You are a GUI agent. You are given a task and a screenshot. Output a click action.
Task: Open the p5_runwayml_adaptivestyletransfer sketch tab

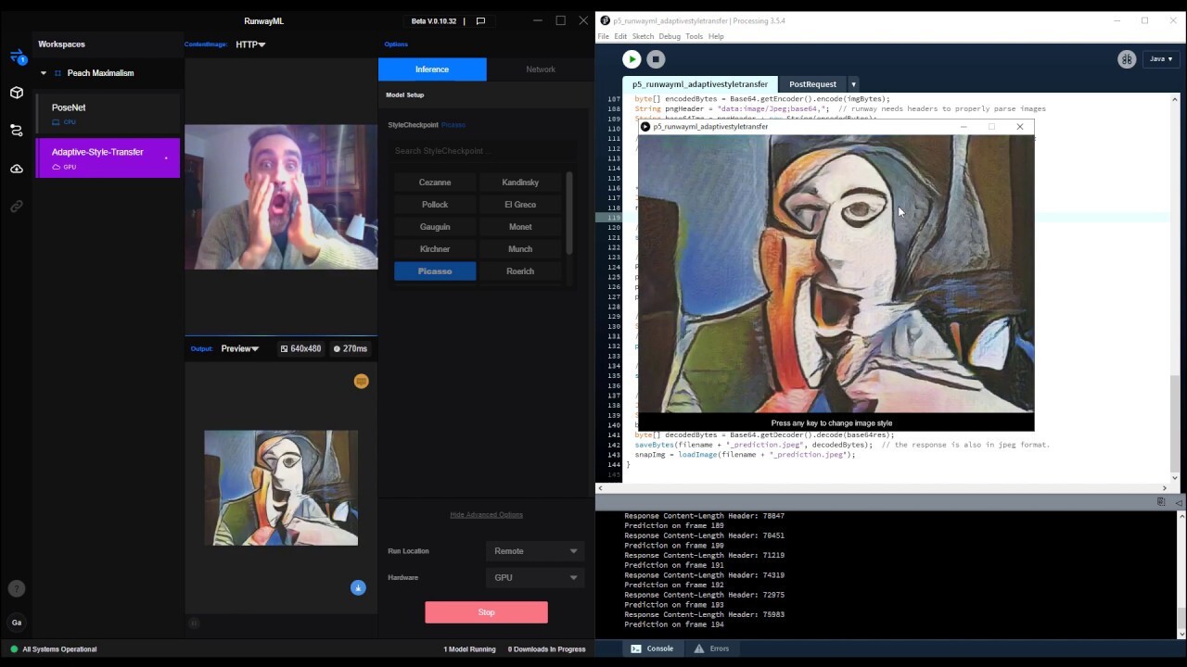click(x=700, y=84)
